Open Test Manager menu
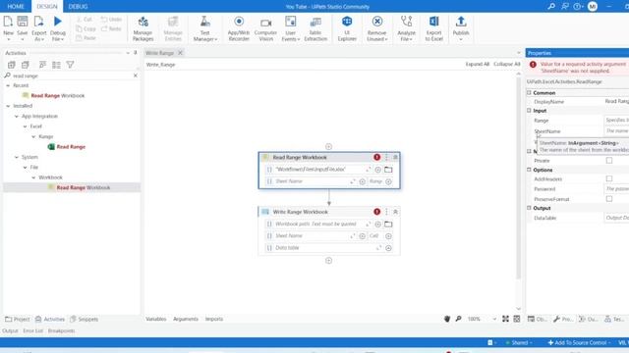The height and width of the screenshot is (353, 629). point(205,28)
